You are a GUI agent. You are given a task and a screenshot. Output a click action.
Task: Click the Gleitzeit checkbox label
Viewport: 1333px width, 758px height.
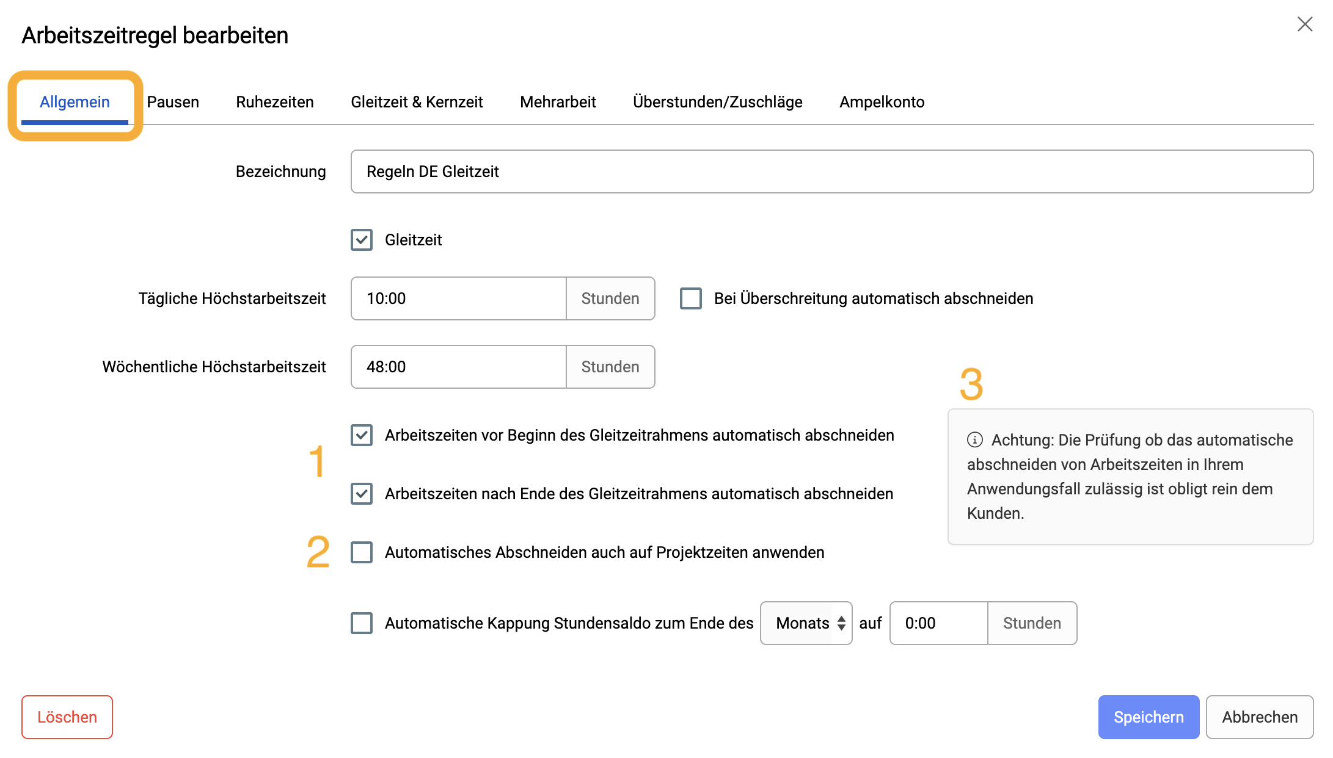tap(413, 240)
